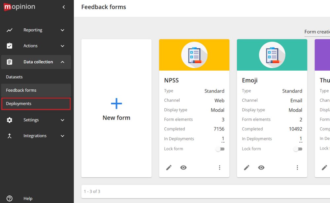
Task: Click the Integrations merge icon
Action: click(10, 136)
